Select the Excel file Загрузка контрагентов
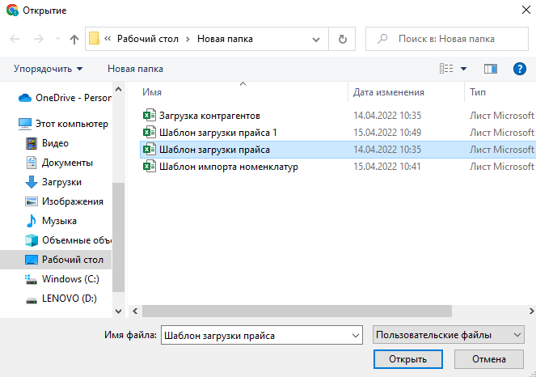Viewport: 536px width, 377px height. coord(209,116)
